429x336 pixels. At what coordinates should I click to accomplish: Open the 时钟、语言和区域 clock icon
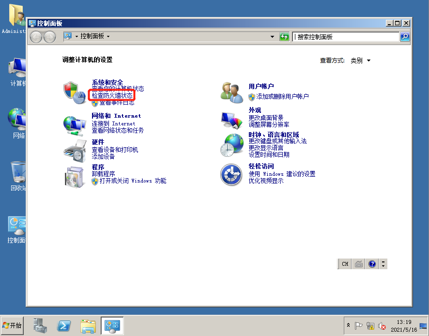(x=231, y=145)
